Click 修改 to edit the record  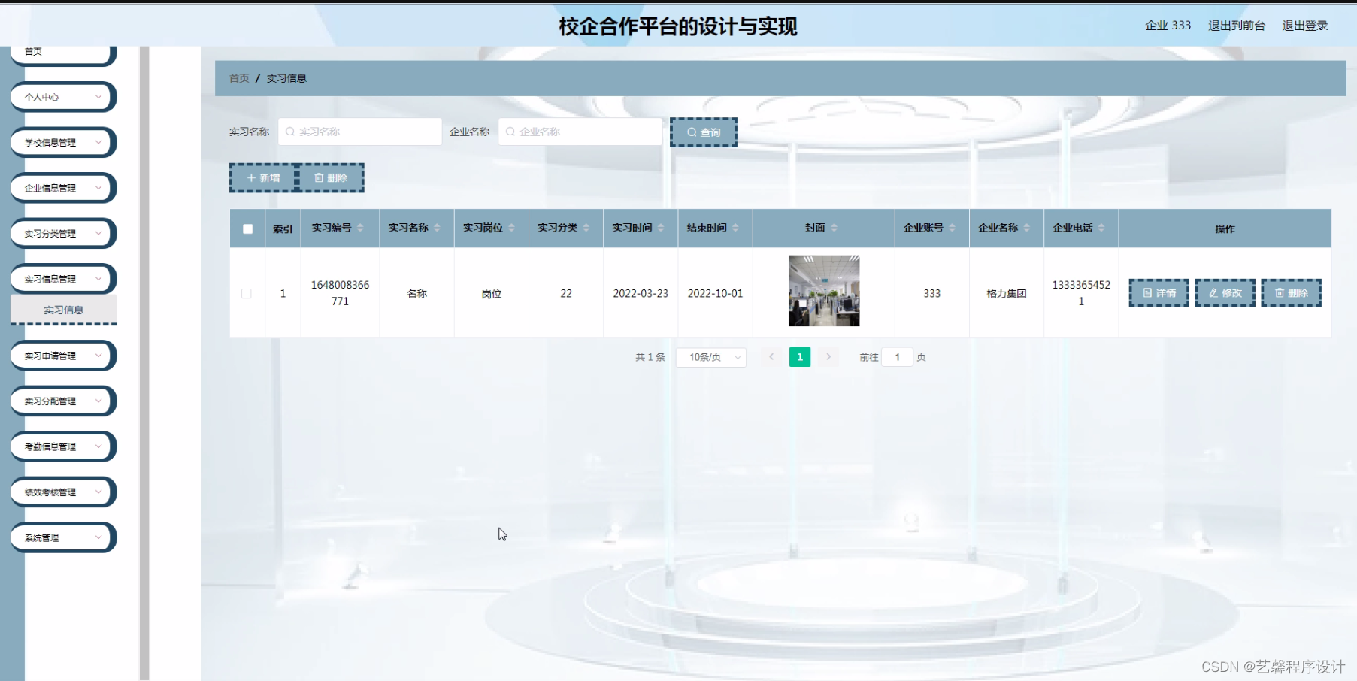[1225, 293]
